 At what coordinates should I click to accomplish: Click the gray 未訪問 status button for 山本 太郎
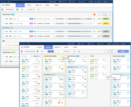click(106, 31)
